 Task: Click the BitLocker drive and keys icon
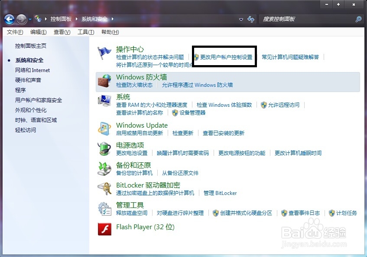[104, 189]
